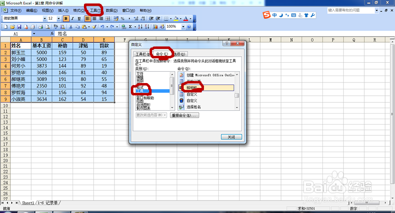Open the font size dropdown

58,18
